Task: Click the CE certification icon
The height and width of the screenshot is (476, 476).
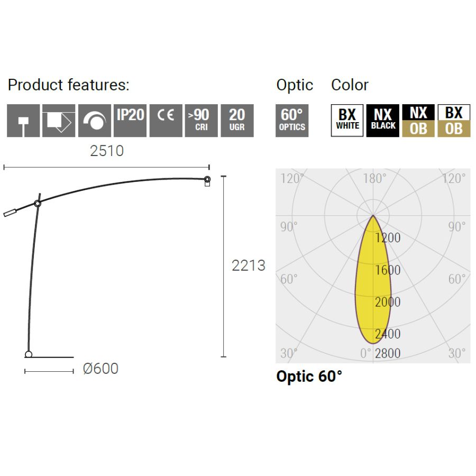Action: [166, 121]
